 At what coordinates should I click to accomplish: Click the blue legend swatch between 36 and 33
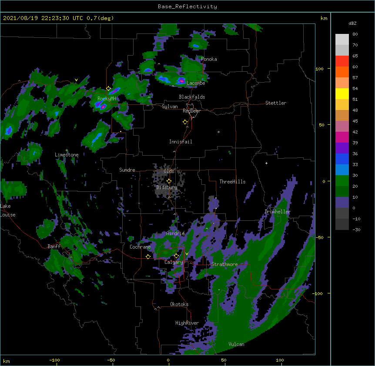[x=342, y=159]
